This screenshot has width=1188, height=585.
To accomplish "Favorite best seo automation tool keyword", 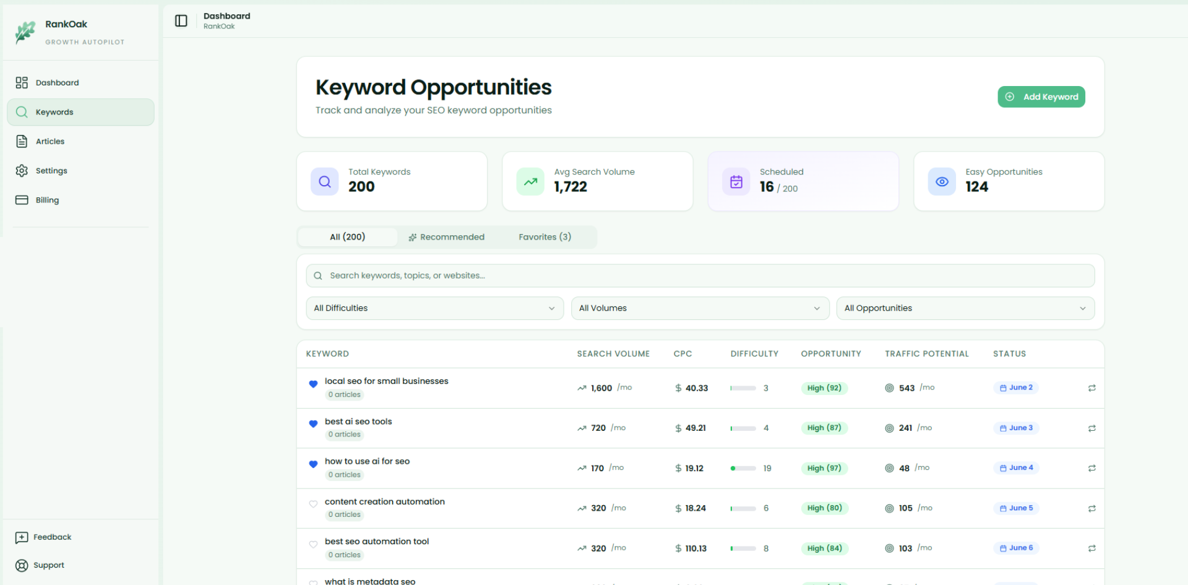I will [313, 544].
